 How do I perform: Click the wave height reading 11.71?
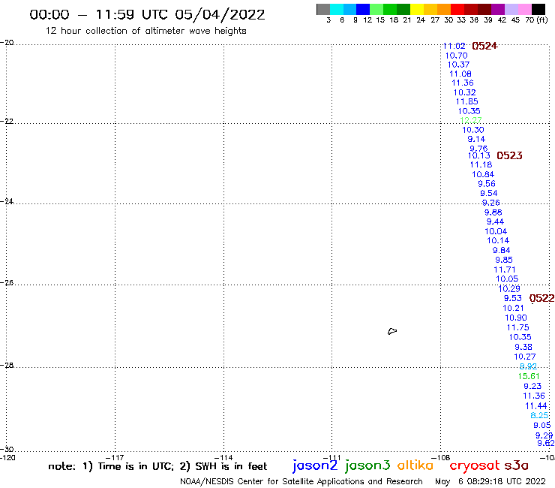coord(505,270)
